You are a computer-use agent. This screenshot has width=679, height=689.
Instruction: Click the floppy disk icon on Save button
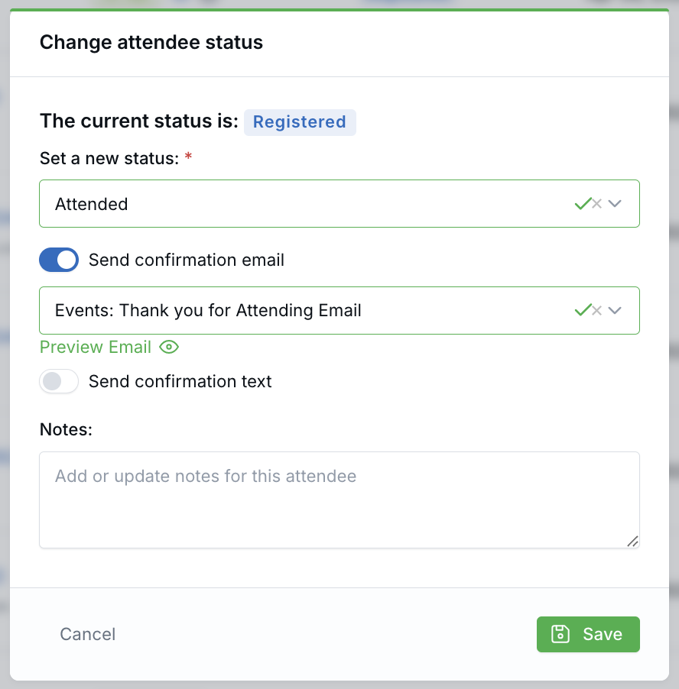click(x=560, y=634)
